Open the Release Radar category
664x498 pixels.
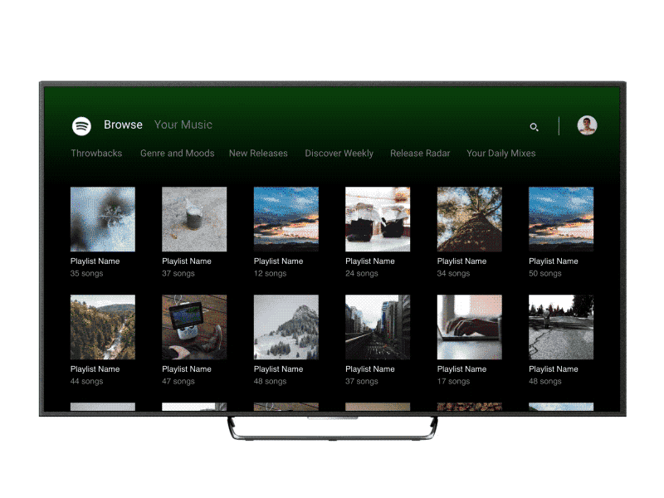420,154
